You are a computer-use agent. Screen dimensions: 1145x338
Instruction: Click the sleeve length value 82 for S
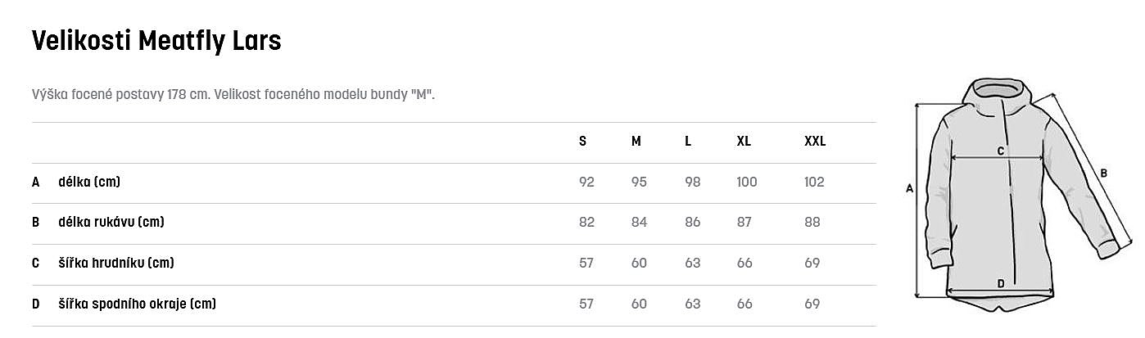click(x=586, y=222)
